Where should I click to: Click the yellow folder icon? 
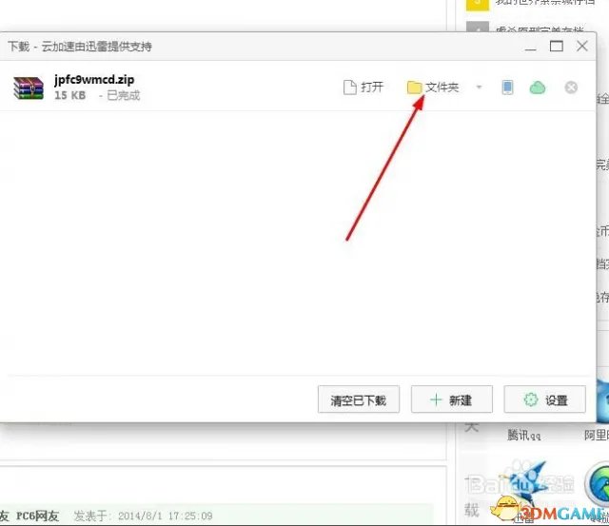tap(414, 88)
